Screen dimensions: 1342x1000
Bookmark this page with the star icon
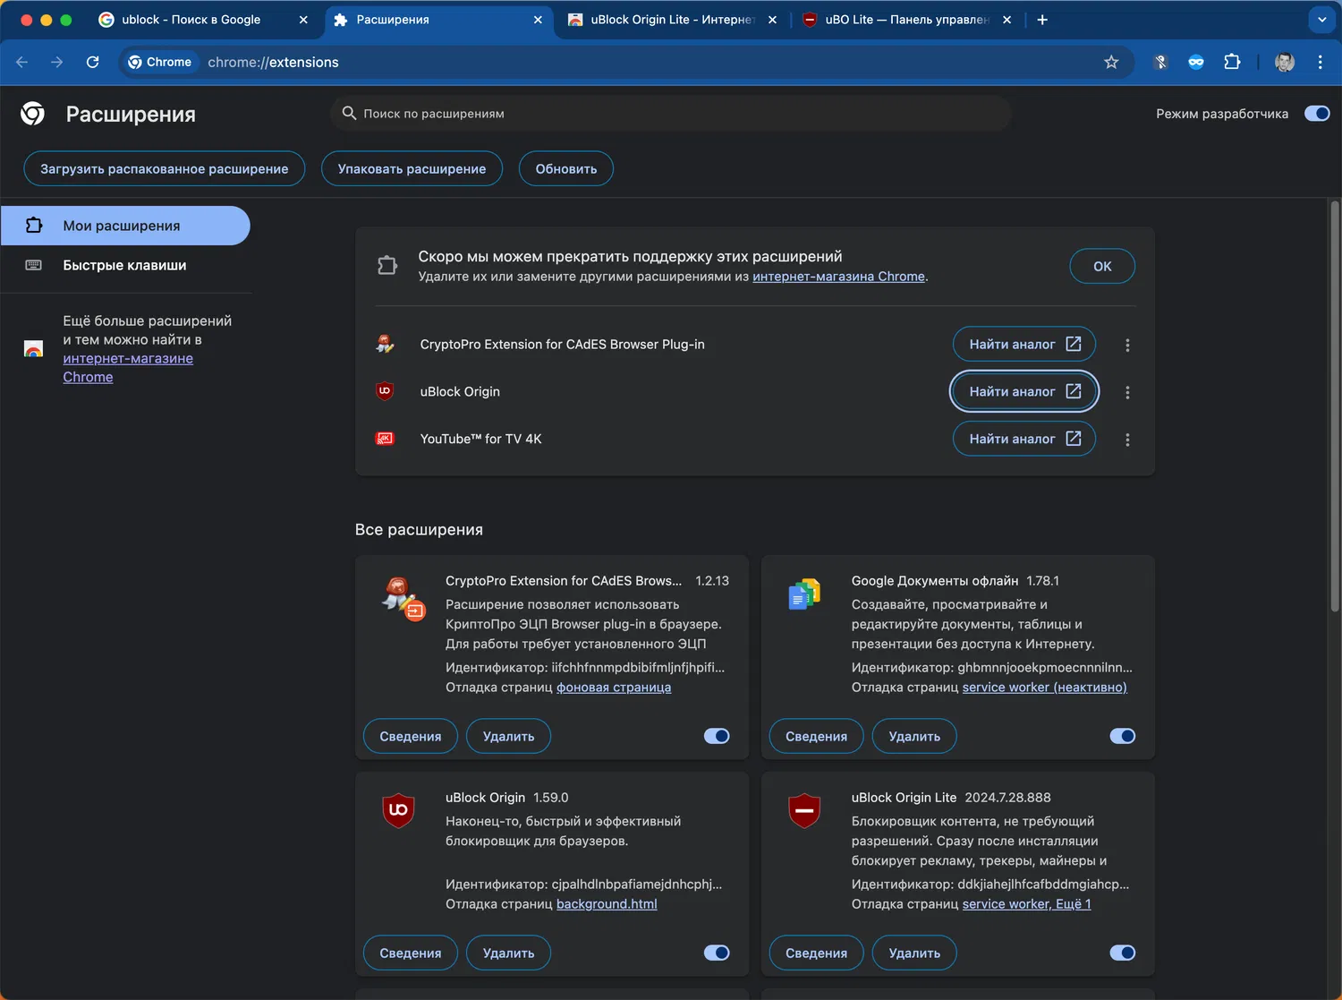(x=1111, y=62)
